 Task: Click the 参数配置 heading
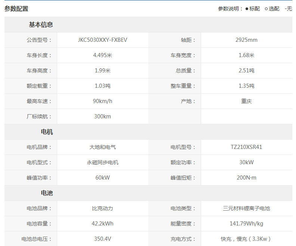tap(16, 9)
